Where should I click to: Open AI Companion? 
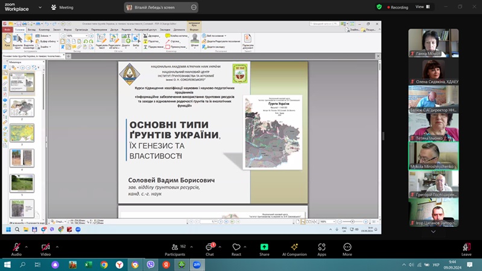(294, 247)
